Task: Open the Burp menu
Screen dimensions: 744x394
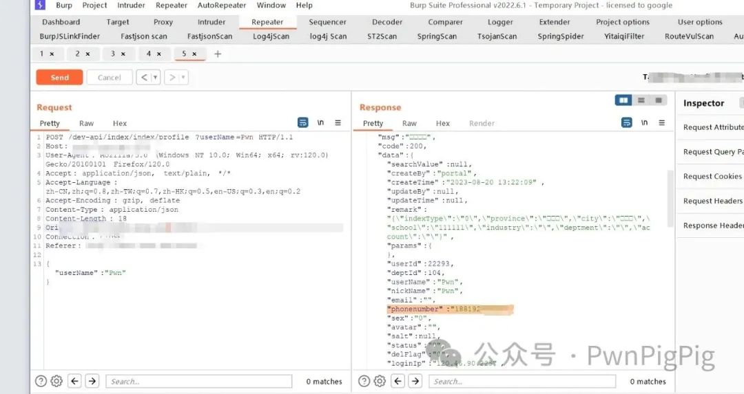Action: [x=64, y=6]
